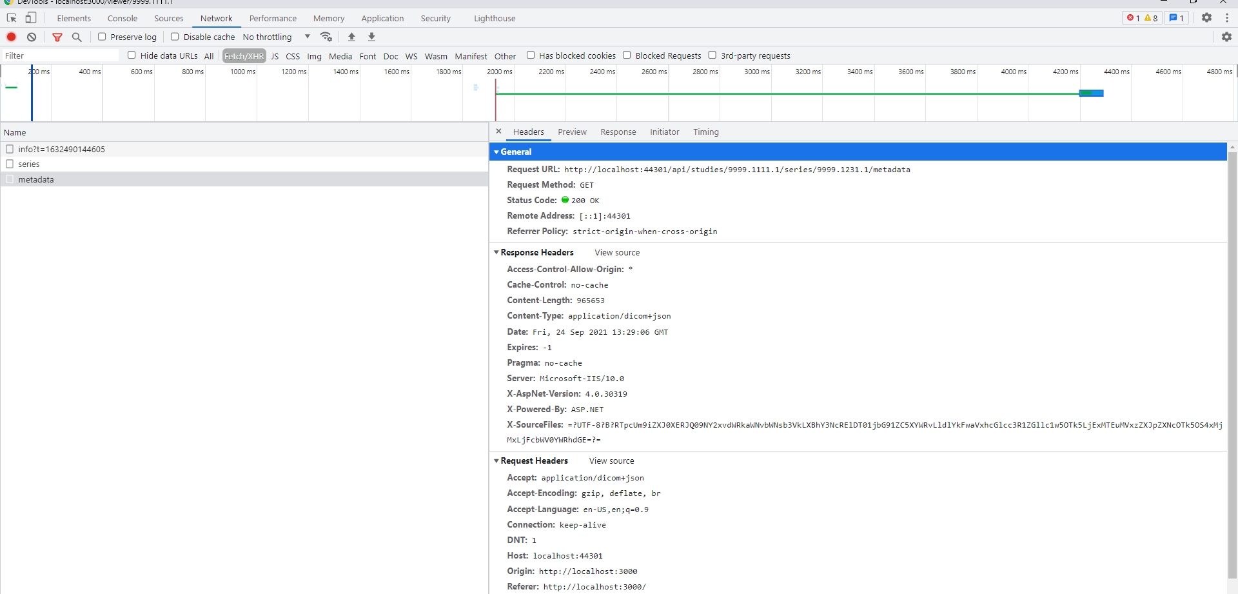Export HAR file via download icon
This screenshot has height=594, width=1238.
(371, 37)
